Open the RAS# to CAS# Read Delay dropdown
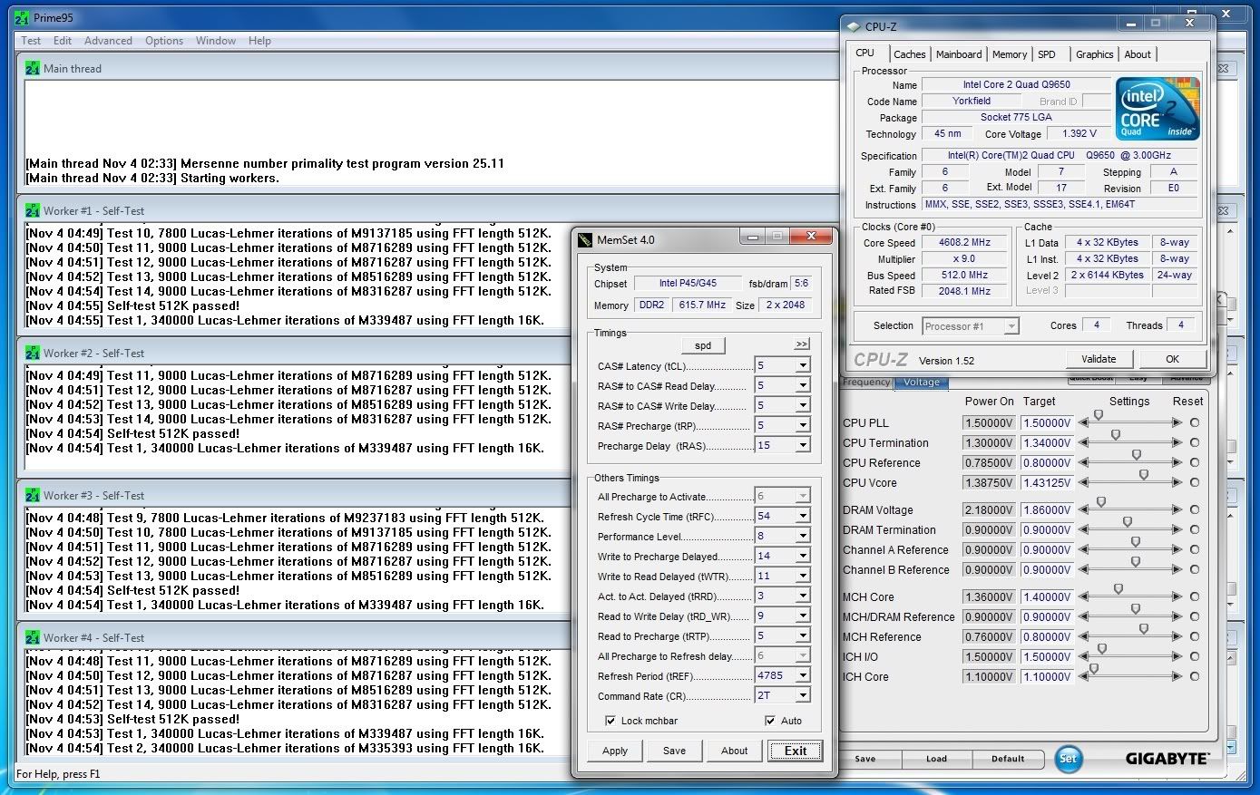Screen dimensions: 1260x795 [x=803, y=385]
